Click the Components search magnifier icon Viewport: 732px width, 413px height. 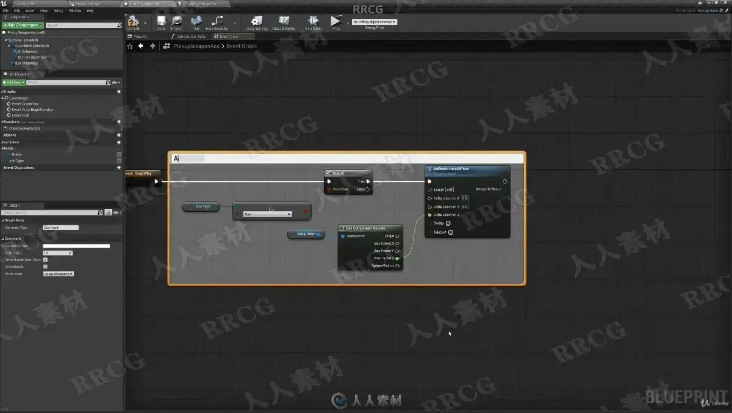119,25
